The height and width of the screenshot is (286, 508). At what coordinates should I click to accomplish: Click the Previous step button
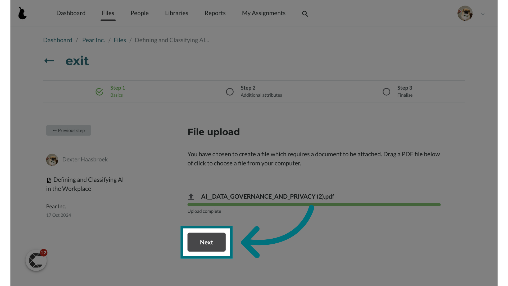coord(68,130)
